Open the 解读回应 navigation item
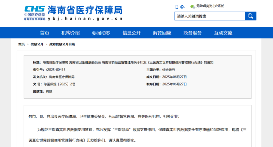 pos(162,33)
